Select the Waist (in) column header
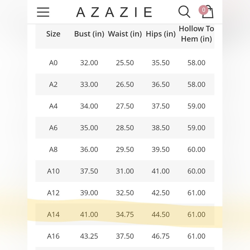The height and width of the screenshot is (250, 250). 125,34
